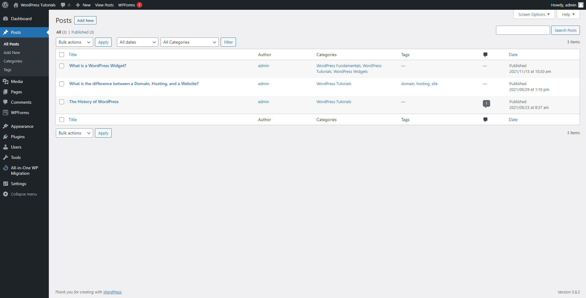
Task: Click the home icon beside WordPress Tutorials
Action: 16,5
